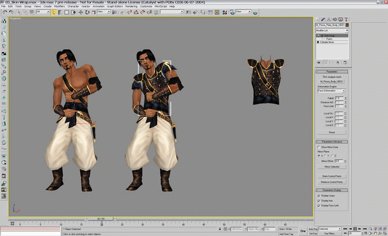Click the Falloff spinner arrows
The image size is (388, 236).
[345, 98]
